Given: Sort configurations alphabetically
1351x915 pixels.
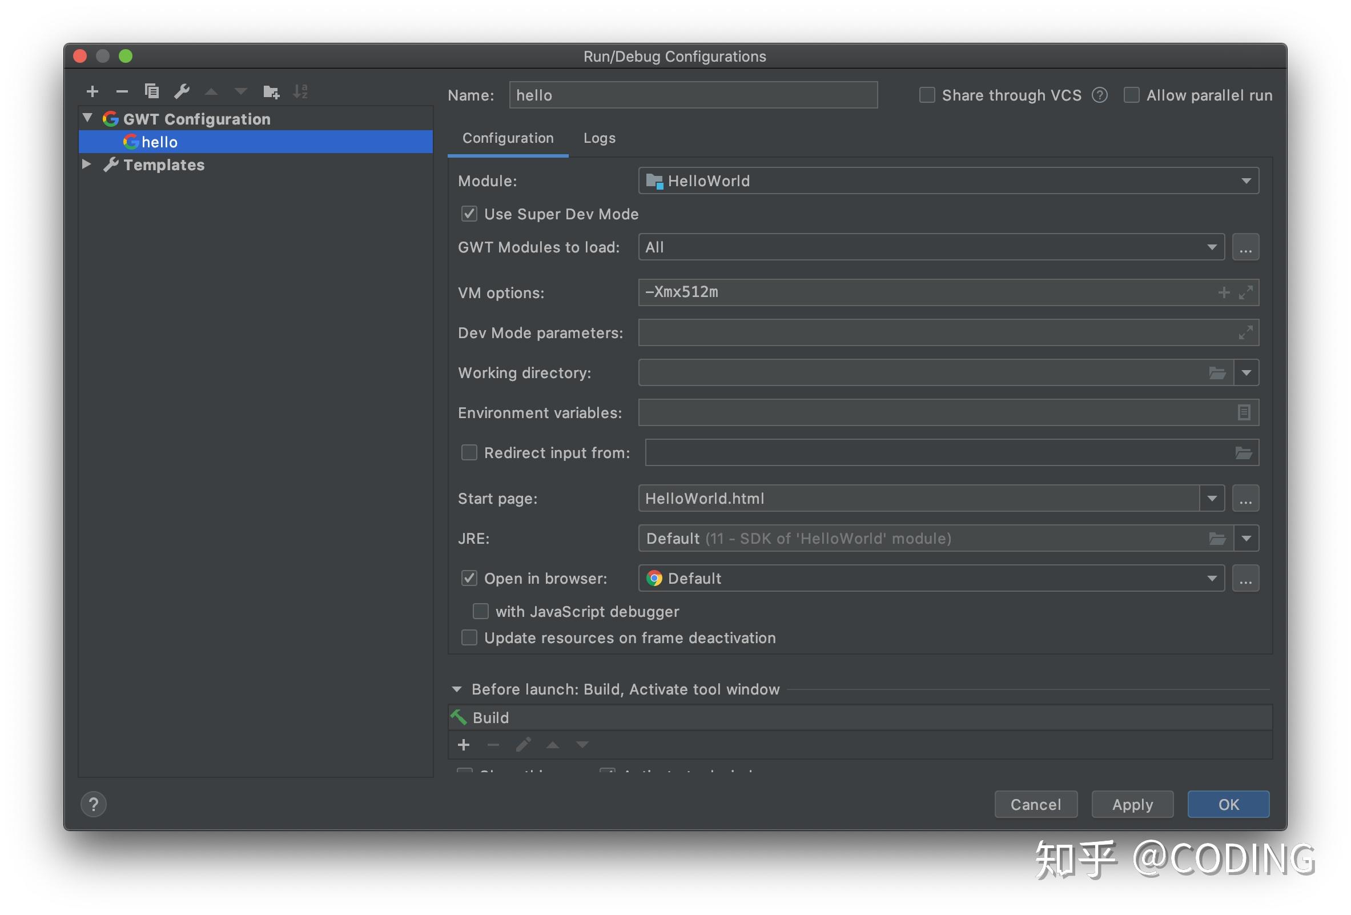Looking at the screenshot, I should click(x=301, y=91).
